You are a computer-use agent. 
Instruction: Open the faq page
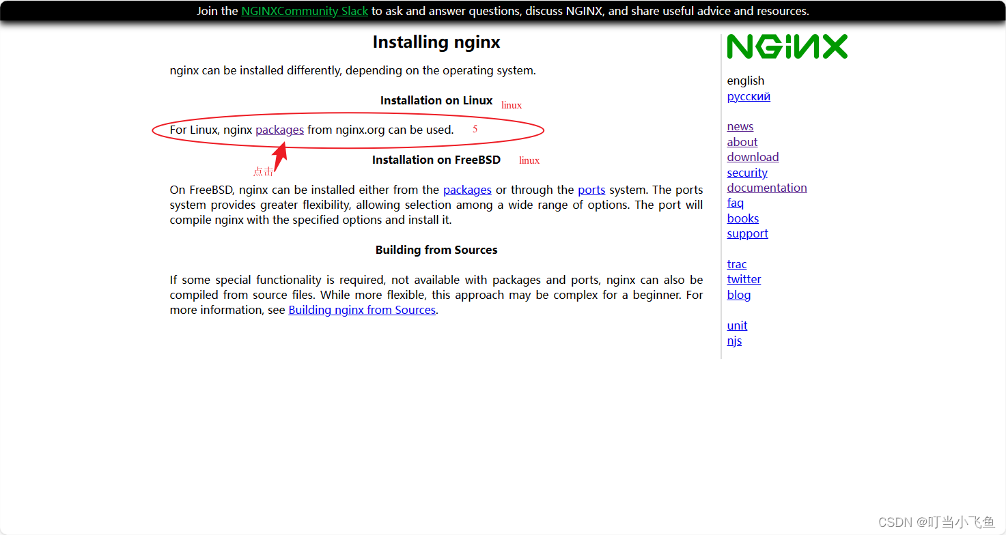pyautogui.click(x=735, y=203)
